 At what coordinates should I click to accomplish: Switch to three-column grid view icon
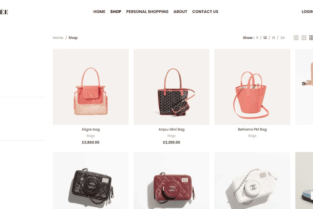click(304, 38)
